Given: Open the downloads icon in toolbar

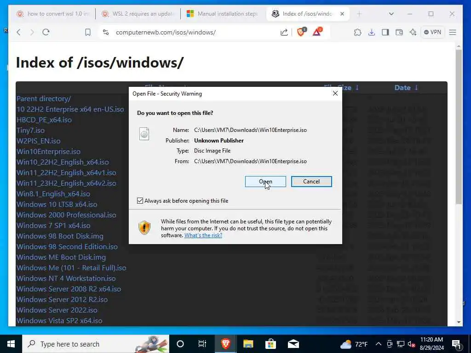Looking at the screenshot, I should (372, 32).
